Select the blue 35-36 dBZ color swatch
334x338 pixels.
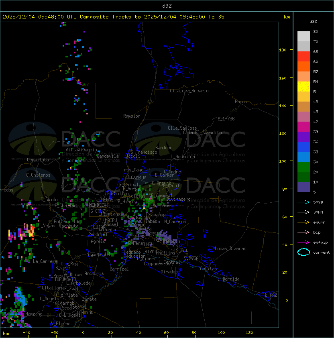point(303,147)
